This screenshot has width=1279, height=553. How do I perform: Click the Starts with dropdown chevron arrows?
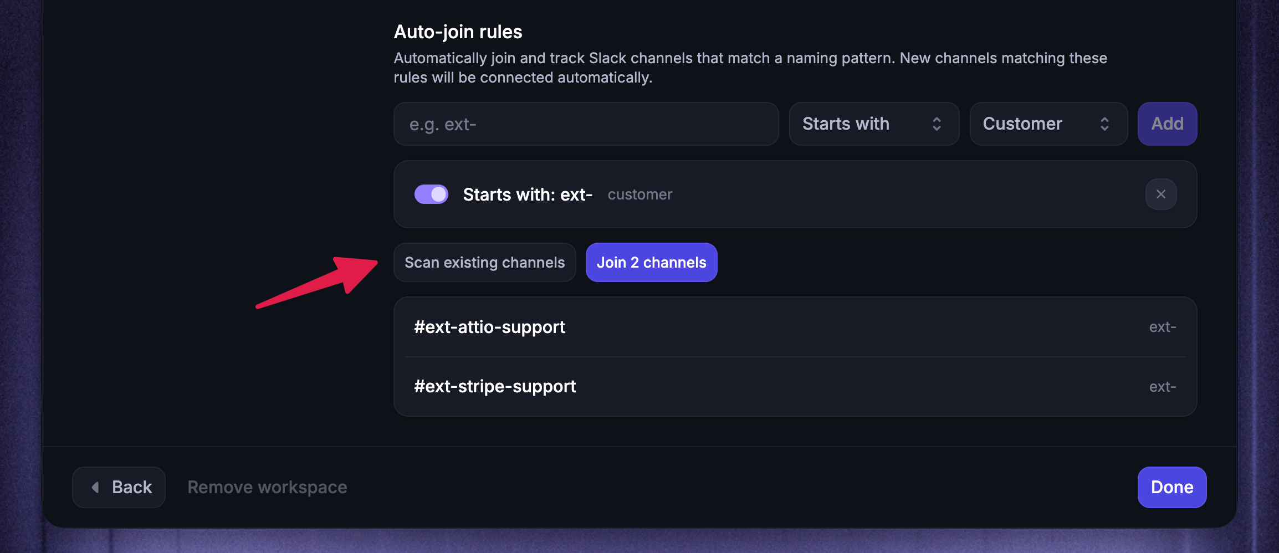pos(937,124)
